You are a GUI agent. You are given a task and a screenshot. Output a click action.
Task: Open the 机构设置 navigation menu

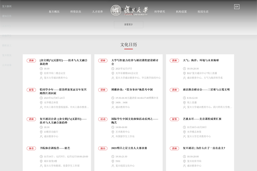coord(181,12)
